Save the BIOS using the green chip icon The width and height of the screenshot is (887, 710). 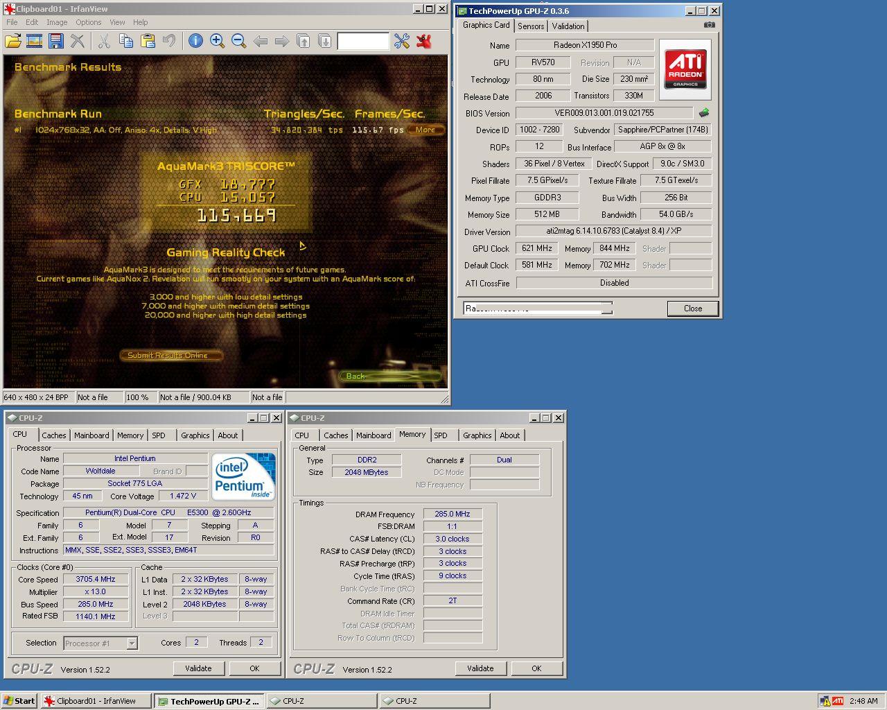[x=704, y=112]
